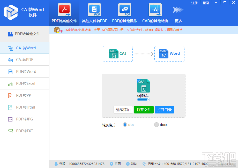Viewport: 238px width, 168px height.
Task: Click the blue 打开目录 button
Action: point(164,110)
